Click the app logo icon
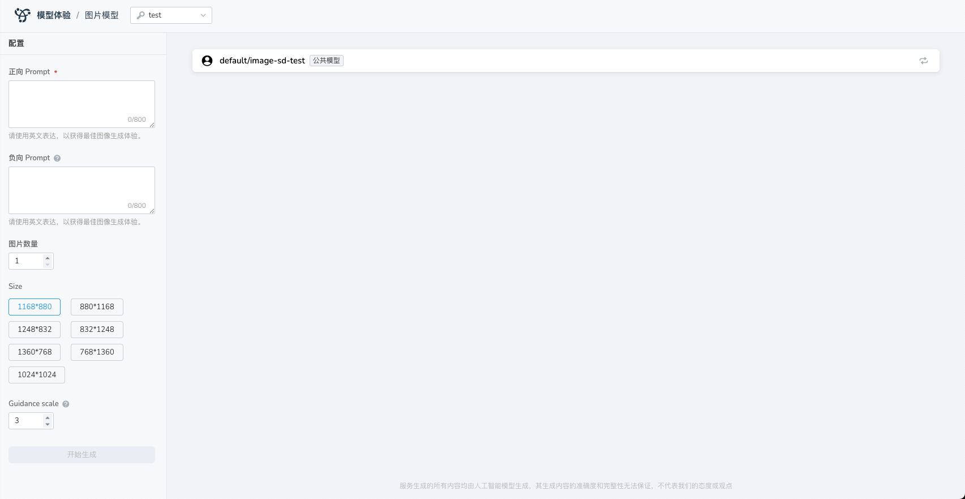The width and height of the screenshot is (965, 499). (23, 15)
